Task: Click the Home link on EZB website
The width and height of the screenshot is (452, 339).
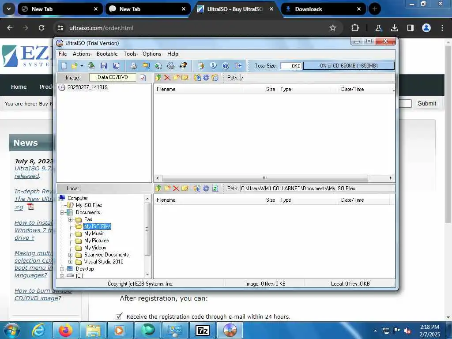Action: point(19,87)
